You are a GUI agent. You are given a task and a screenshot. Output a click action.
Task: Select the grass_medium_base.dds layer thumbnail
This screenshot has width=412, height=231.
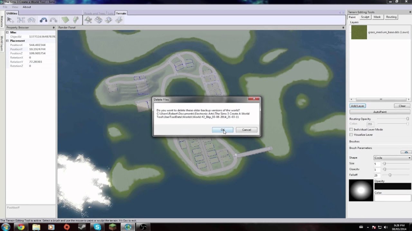[359, 32]
